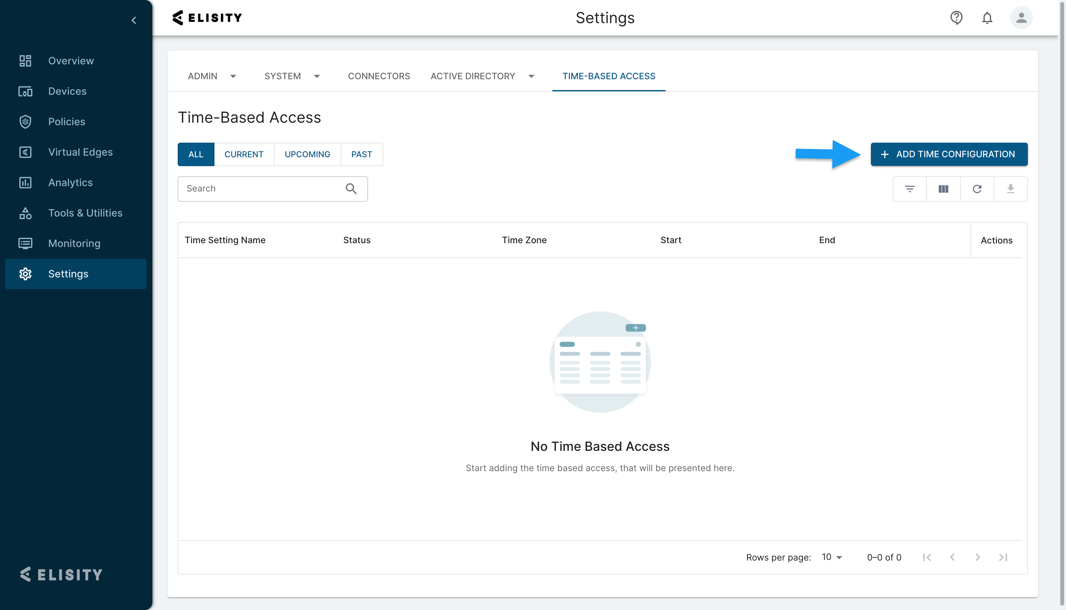Select the CURRENT filter toggle
The height and width of the screenshot is (610, 1066).
(244, 154)
